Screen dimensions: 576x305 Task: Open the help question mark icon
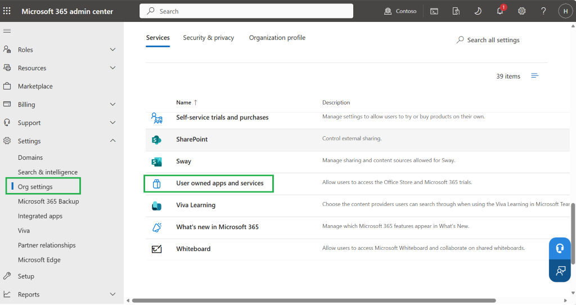click(x=543, y=11)
